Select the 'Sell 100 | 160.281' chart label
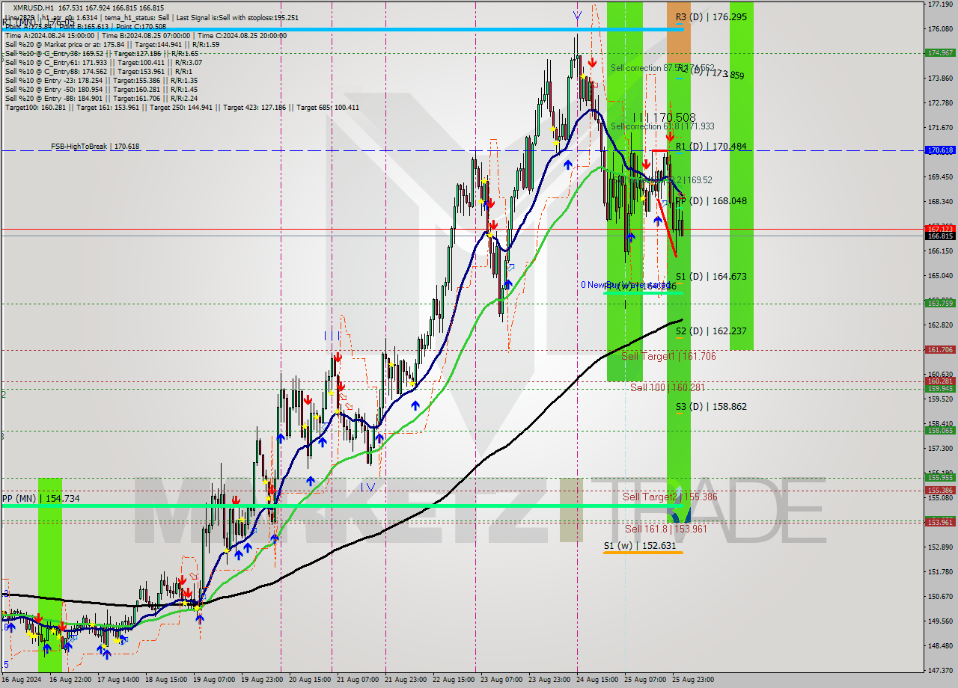Viewport: 958px width, 688px height. [x=668, y=387]
